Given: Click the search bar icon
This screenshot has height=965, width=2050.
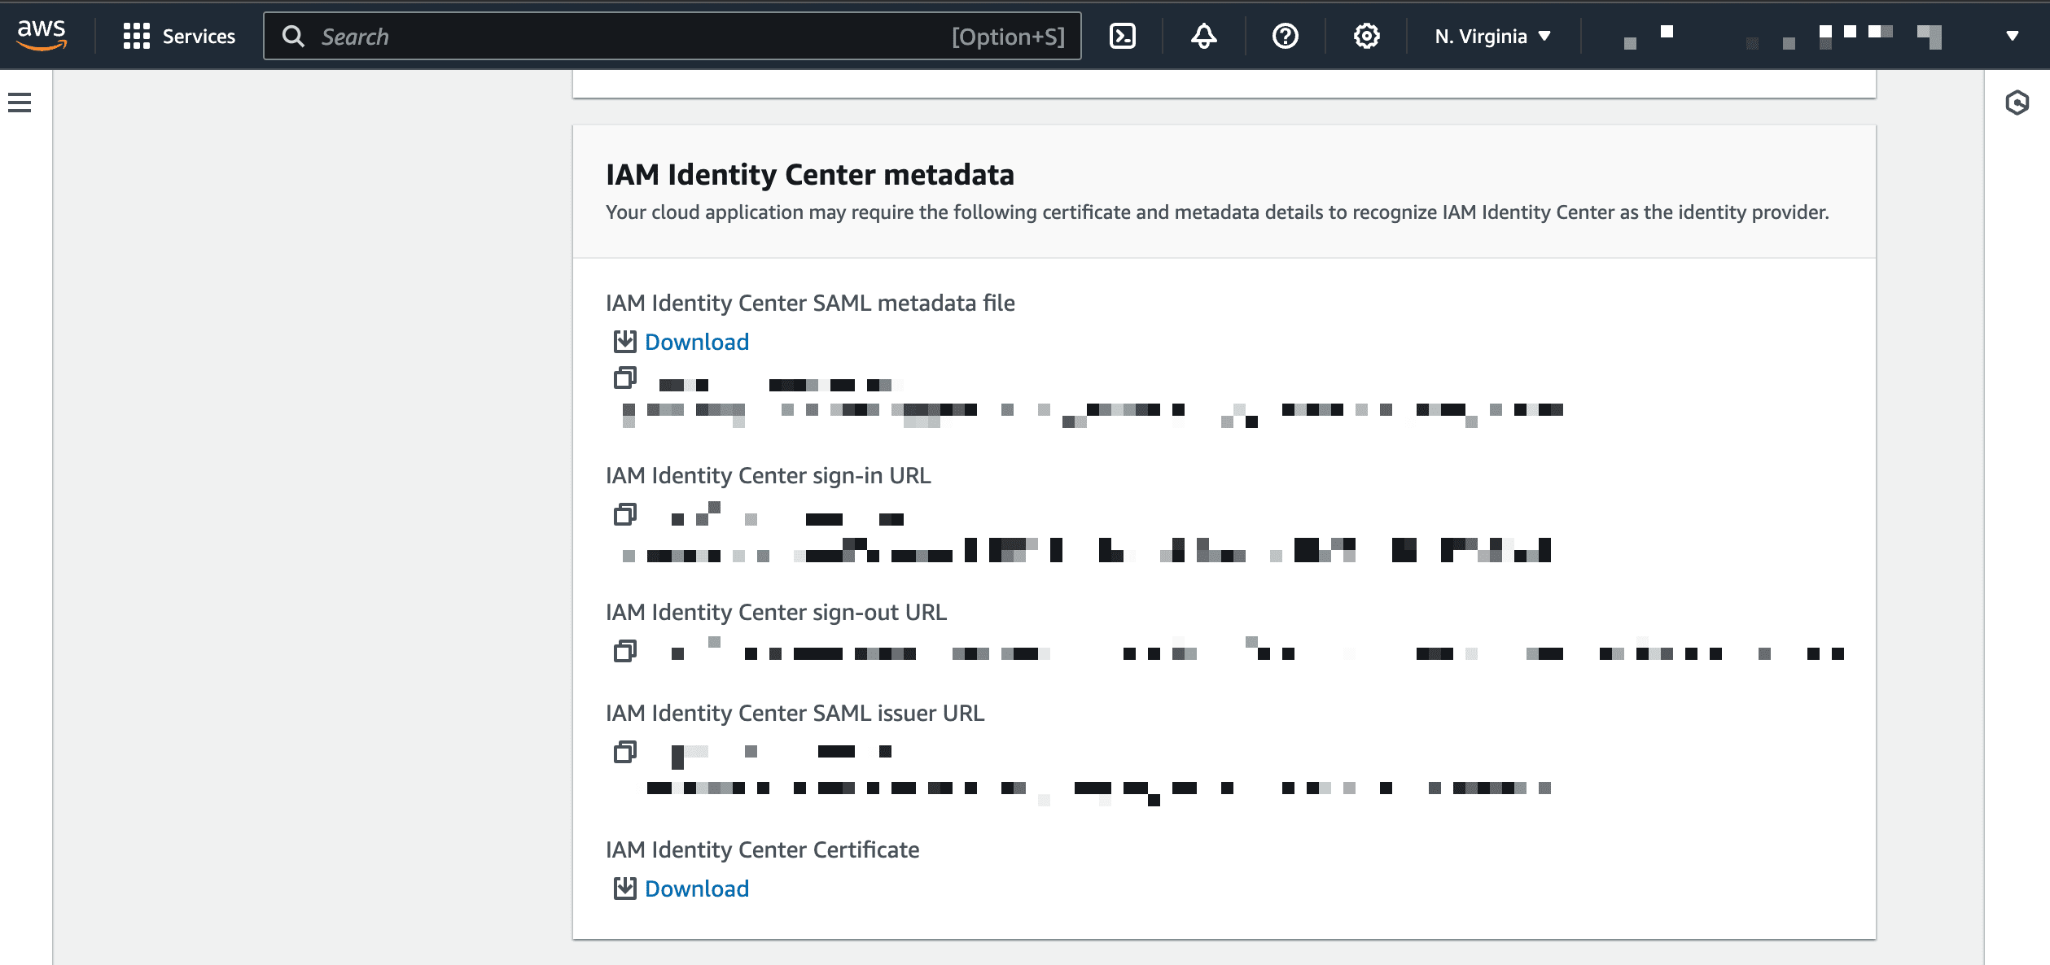Looking at the screenshot, I should coord(293,35).
